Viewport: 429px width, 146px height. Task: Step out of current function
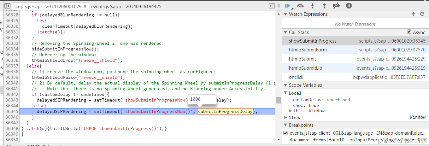[x=324, y=6]
